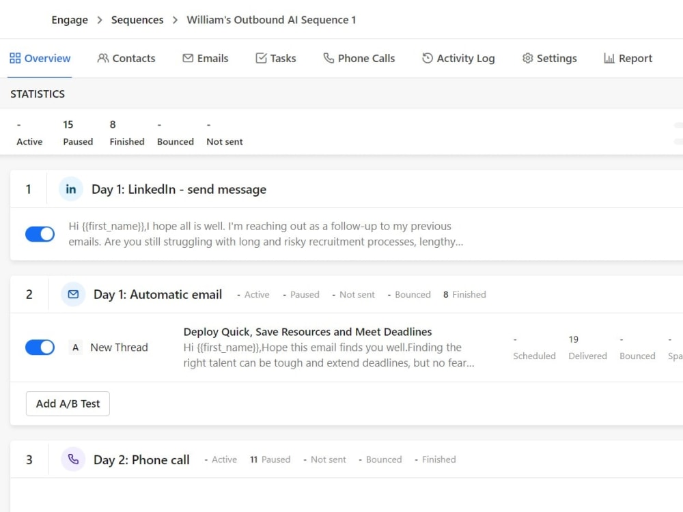Click the email icon in step 2
This screenshot has height=512, width=683.
pyautogui.click(x=73, y=294)
